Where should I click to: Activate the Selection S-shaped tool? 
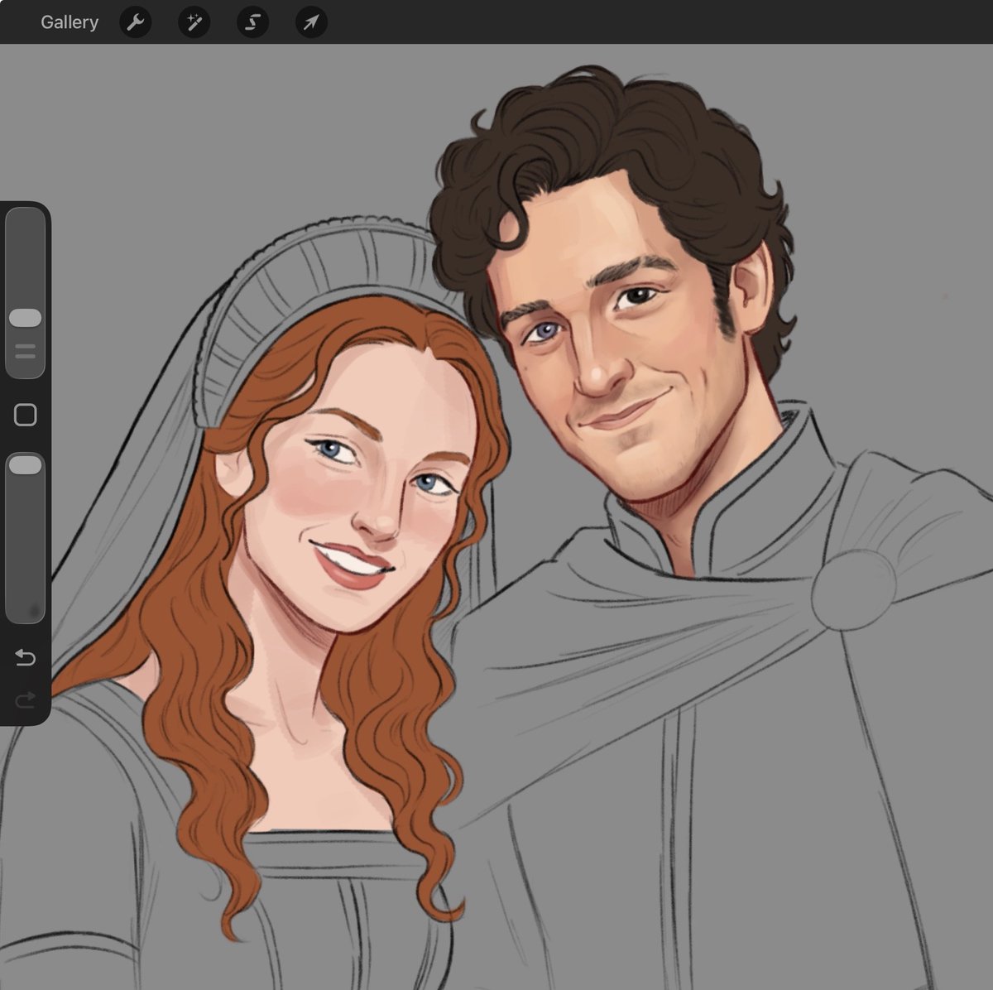click(x=253, y=22)
